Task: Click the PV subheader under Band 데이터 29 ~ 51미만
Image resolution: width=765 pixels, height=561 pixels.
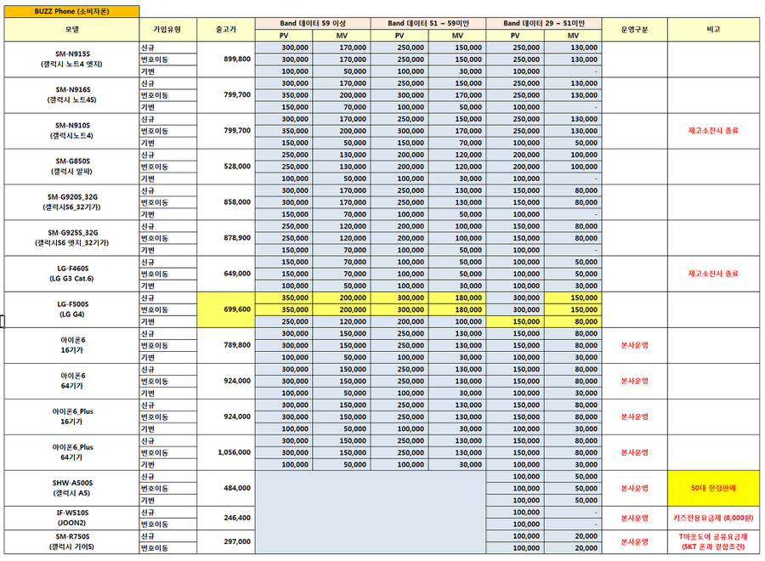Action: point(515,36)
